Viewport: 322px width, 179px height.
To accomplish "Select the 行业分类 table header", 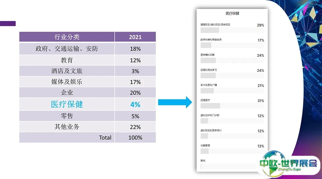I will (67, 37).
